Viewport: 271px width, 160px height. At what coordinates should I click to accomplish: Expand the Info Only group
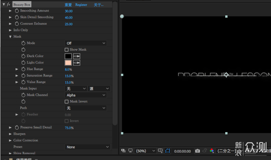tap(10, 30)
